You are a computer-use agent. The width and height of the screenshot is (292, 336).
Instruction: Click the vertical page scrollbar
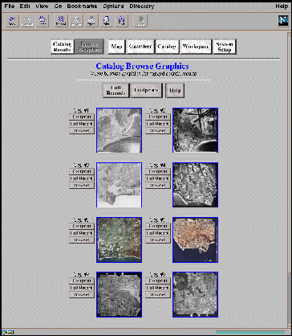tap(289, 179)
